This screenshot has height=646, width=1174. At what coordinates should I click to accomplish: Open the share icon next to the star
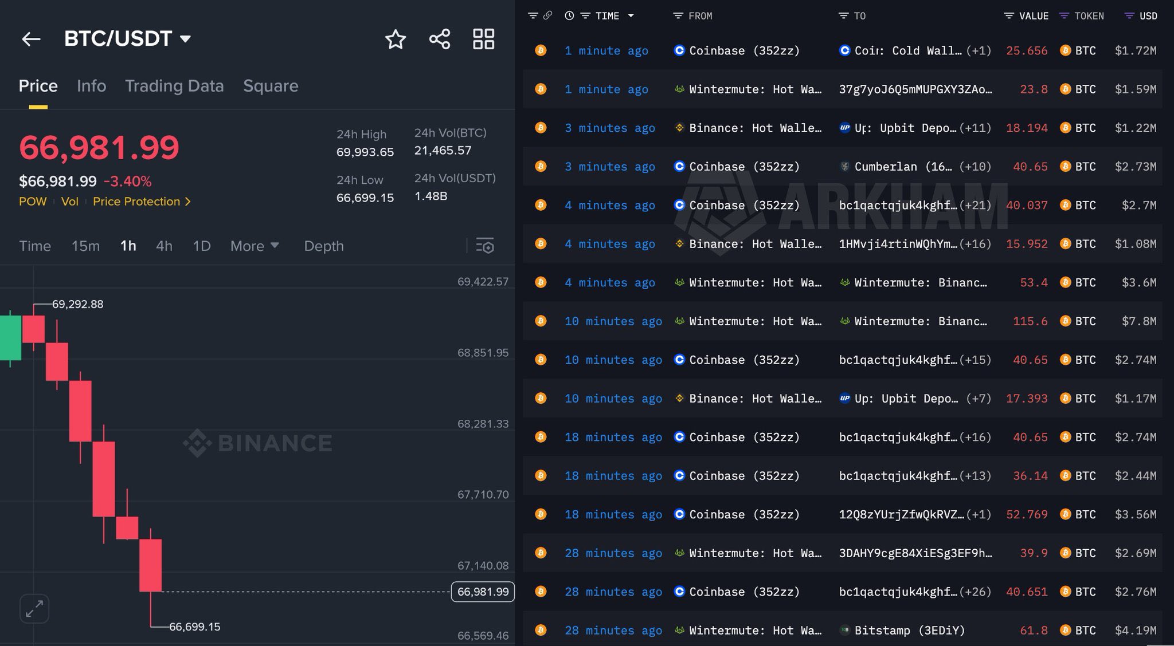pos(439,40)
